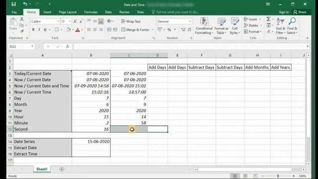The height and width of the screenshot is (179, 318).
Task: Apply the Fill Color bucket
Action: click(69, 30)
